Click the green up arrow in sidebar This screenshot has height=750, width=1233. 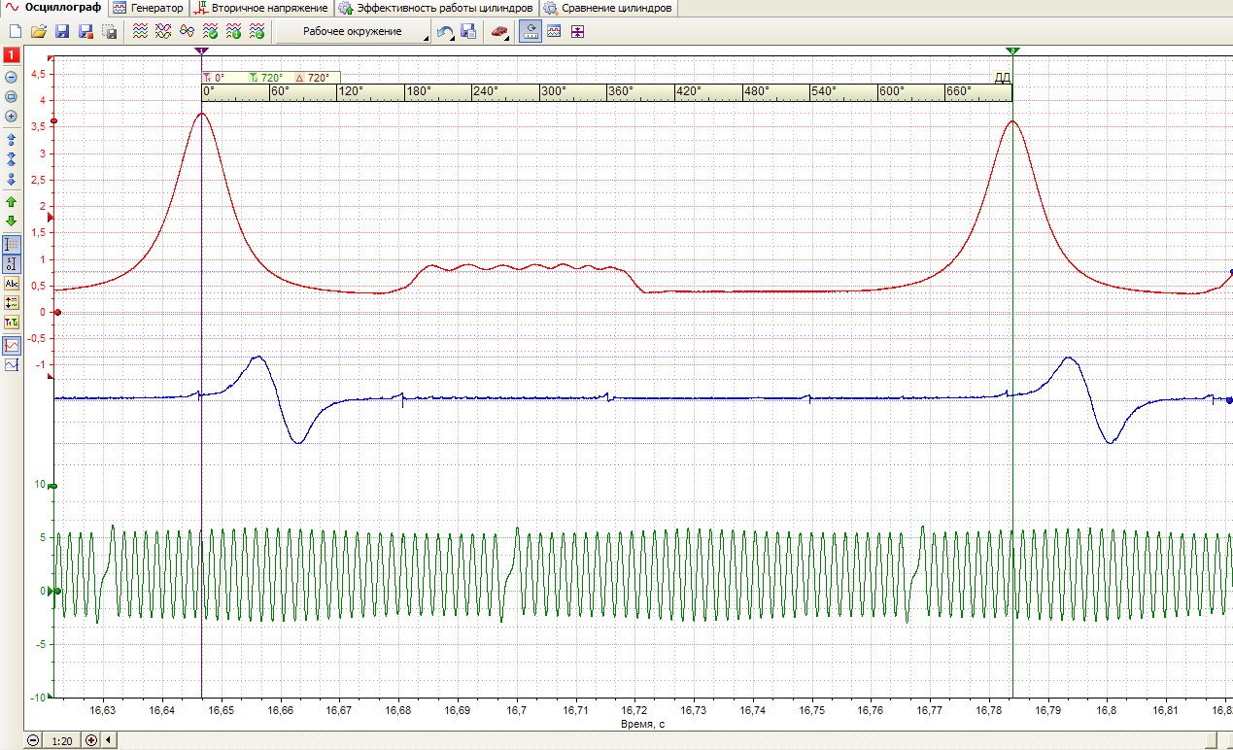click(x=12, y=202)
